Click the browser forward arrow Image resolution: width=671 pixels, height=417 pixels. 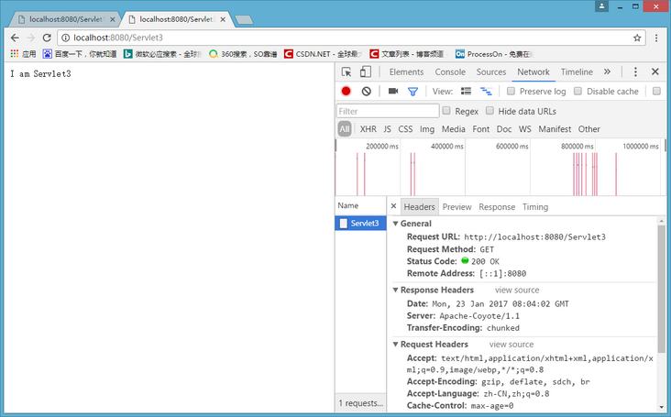(x=31, y=38)
